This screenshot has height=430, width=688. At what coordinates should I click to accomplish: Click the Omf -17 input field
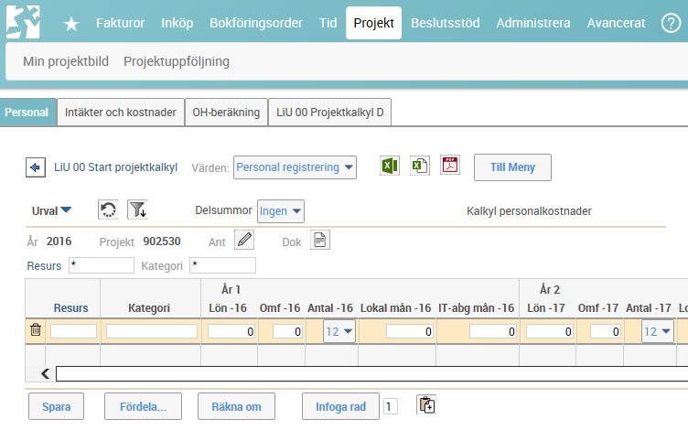click(x=606, y=331)
